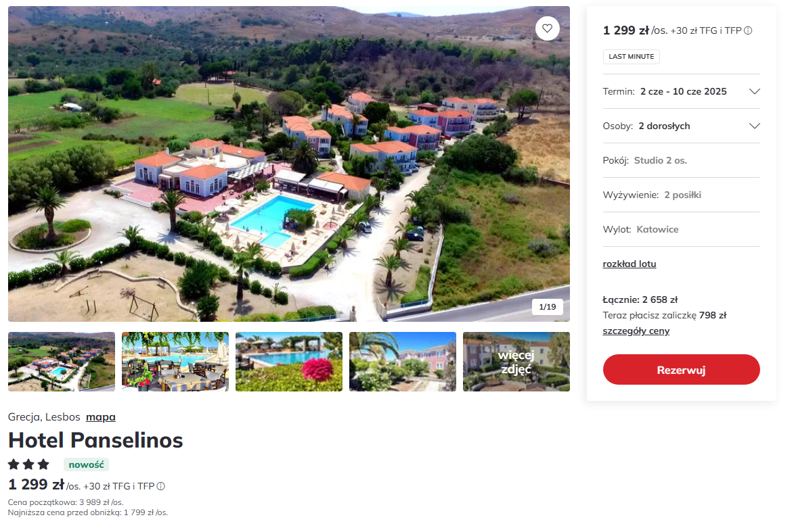Open the mapa link next to Lesbos
This screenshot has height=528, width=794.
100,416
